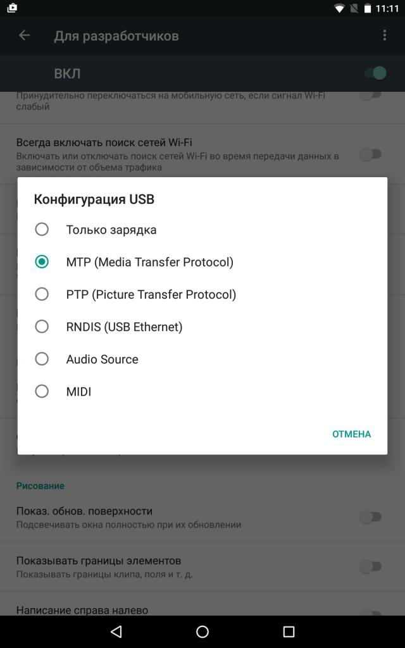Choose PTP (Picture Transfer Protocol) option

pyautogui.click(x=42, y=294)
